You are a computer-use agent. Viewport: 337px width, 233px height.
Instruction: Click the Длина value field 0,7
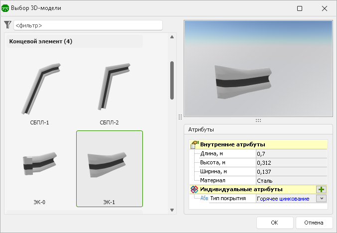pyautogui.click(x=291, y=154)
